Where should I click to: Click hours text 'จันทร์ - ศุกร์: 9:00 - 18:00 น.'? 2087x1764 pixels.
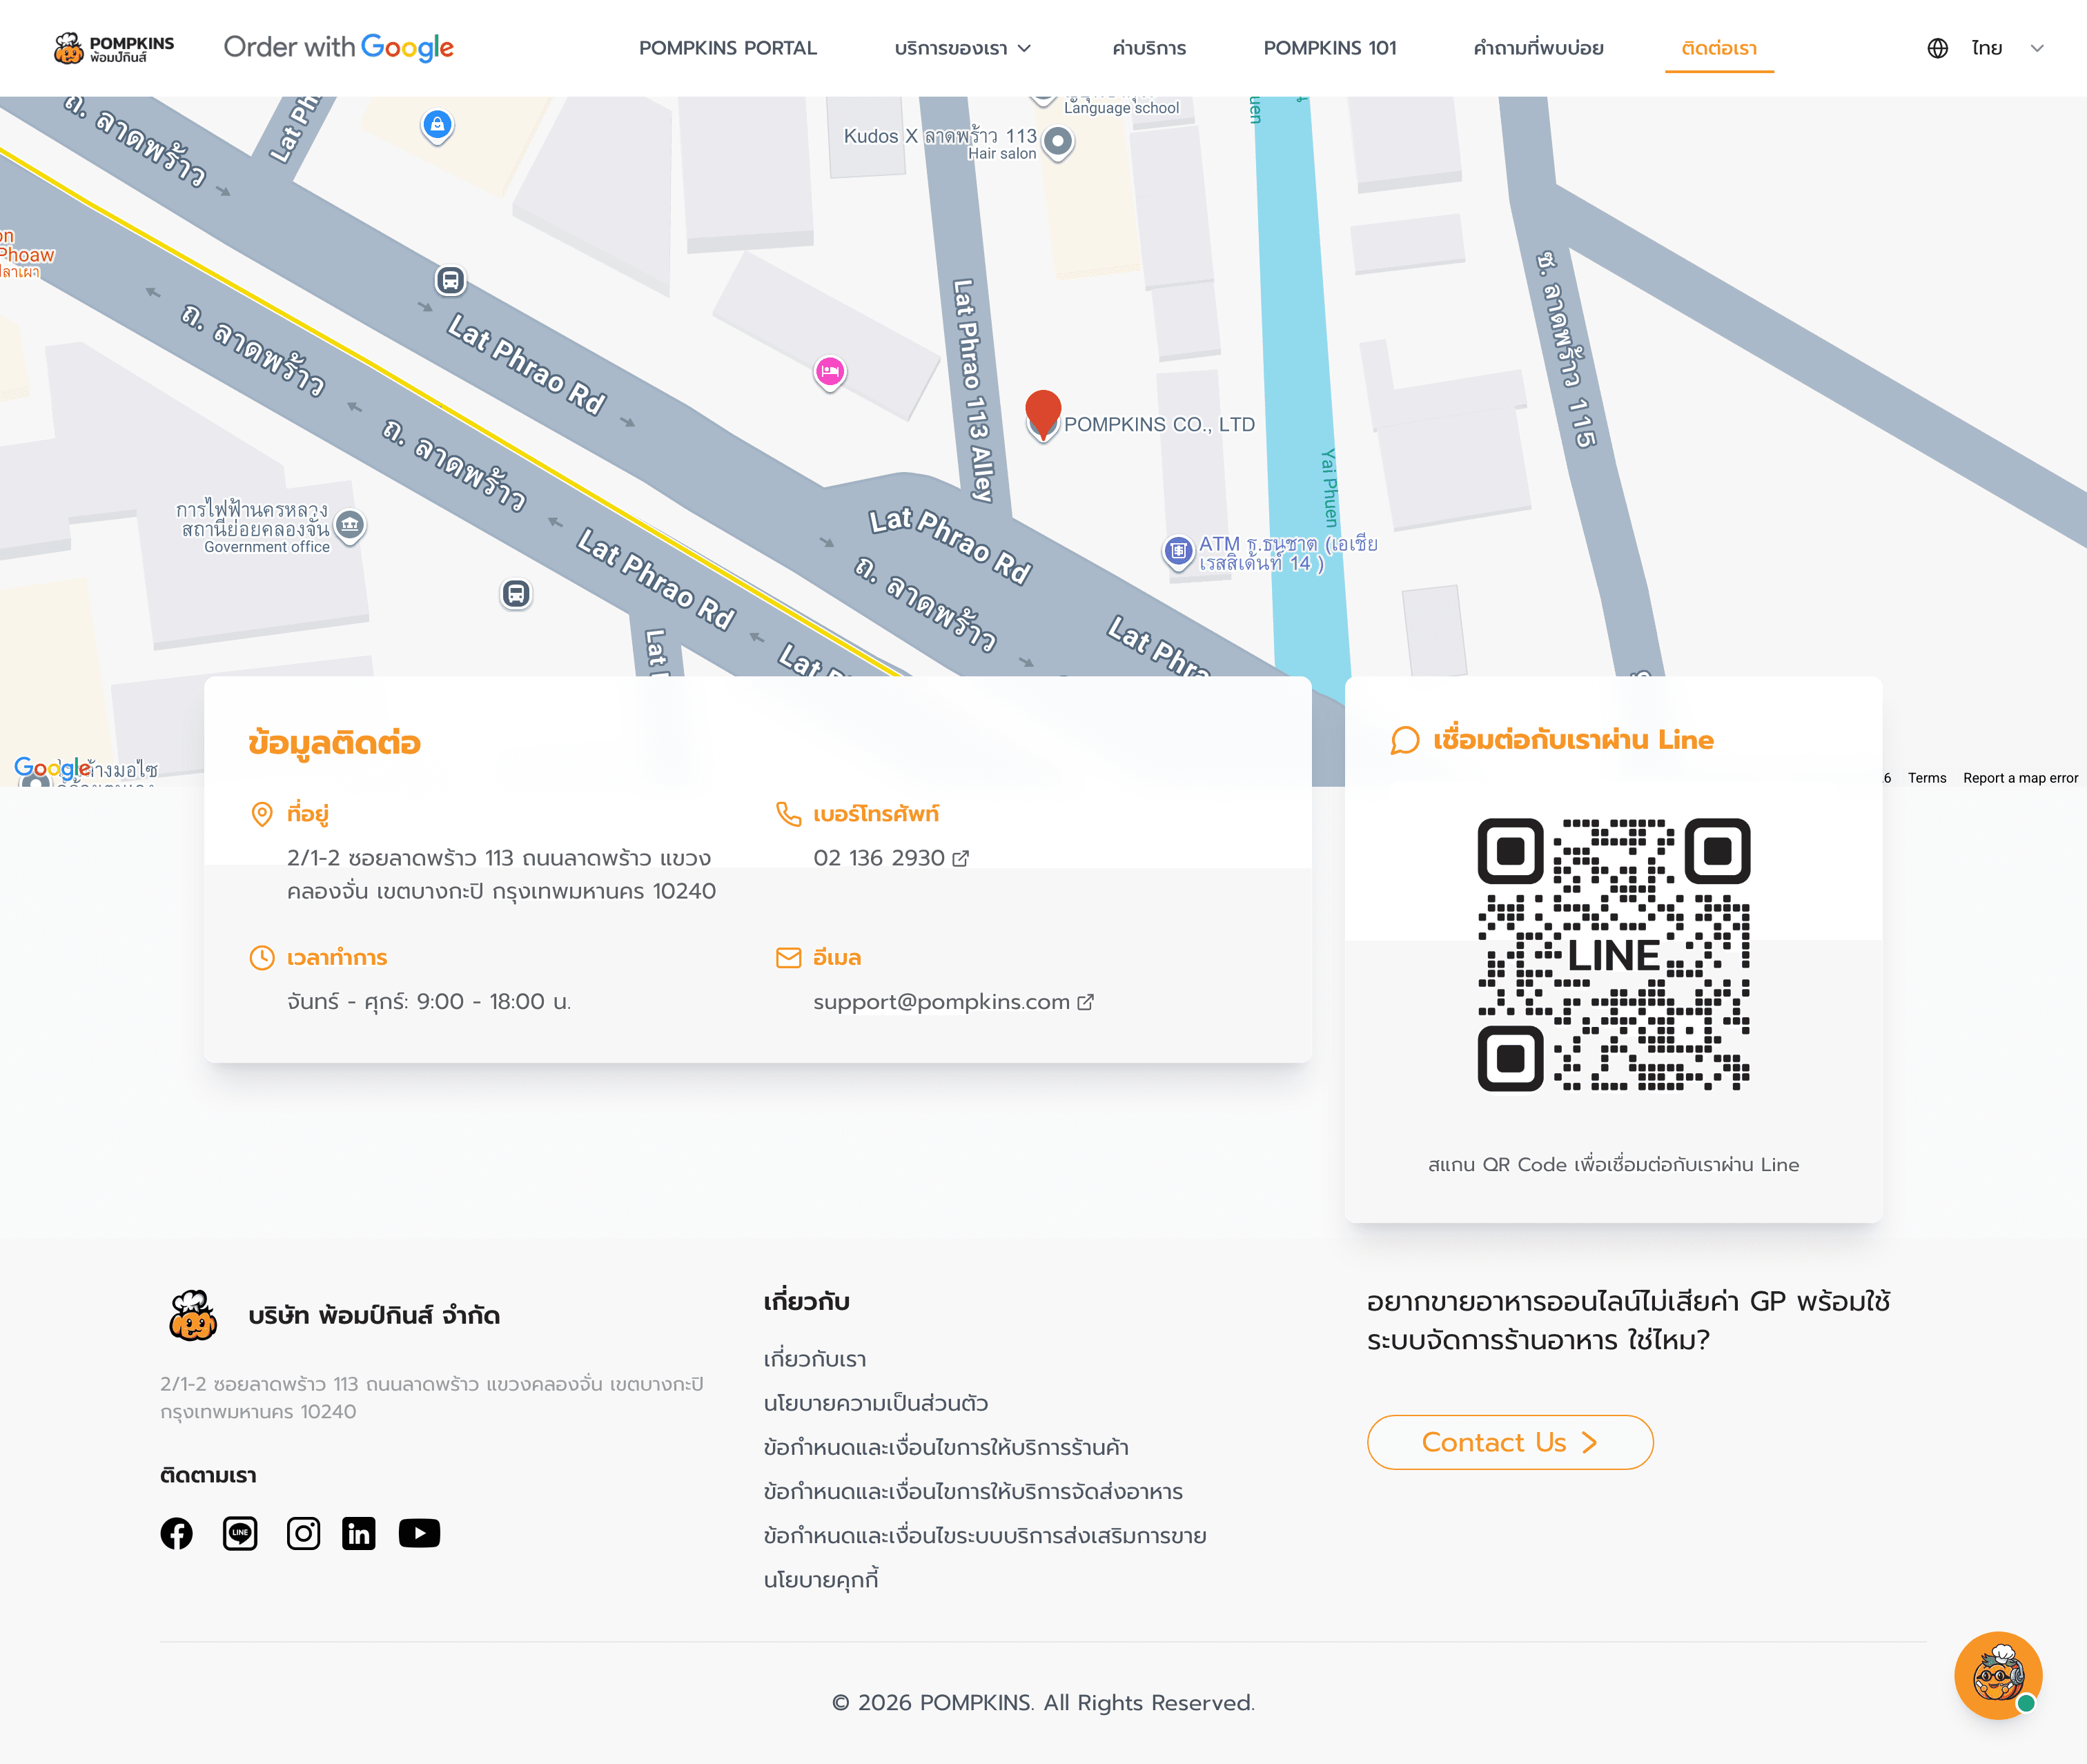[x=429, y=1002]
